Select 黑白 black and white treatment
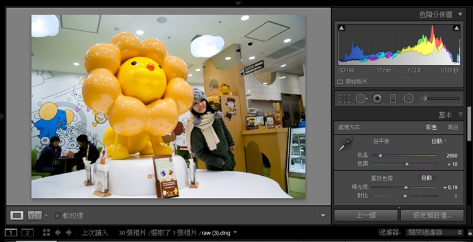The image size is (473, 242). [x=453, y=127]
